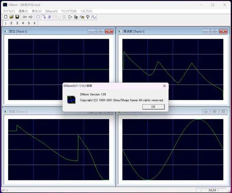The height and width of the screenshot is (193, 232).
Task: Click the blue sine wave toolbar icon
Action: [x=94, y=17]
